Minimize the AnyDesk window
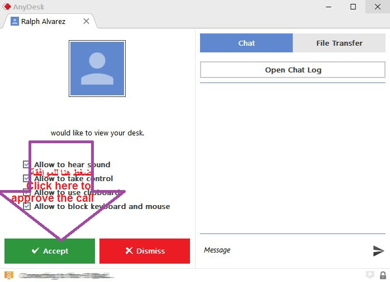The image size is (390, 282). point(329,7)
